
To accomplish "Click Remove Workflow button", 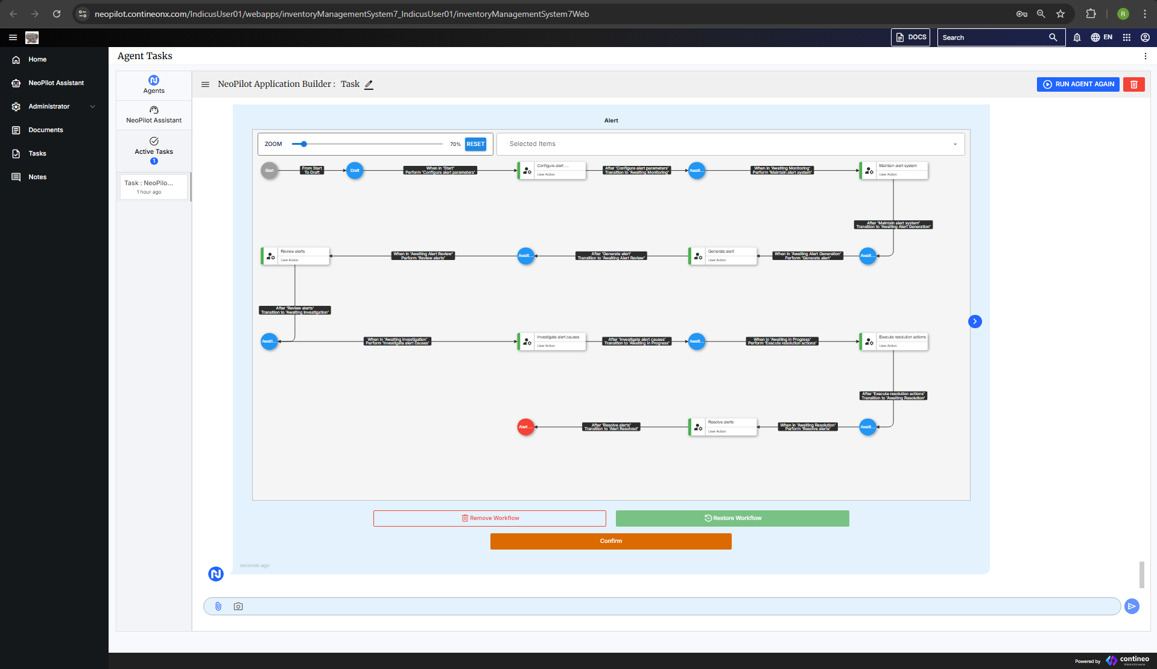I will [490, 519].
